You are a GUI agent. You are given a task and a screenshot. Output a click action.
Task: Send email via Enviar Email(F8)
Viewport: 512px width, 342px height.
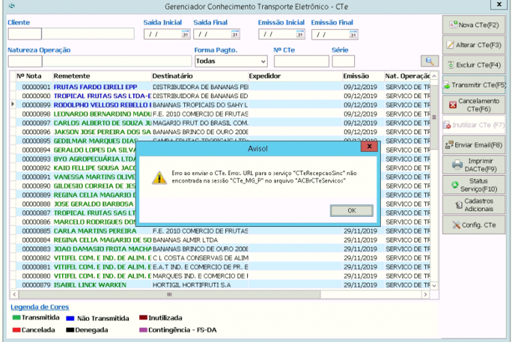(x=474, y=145)
